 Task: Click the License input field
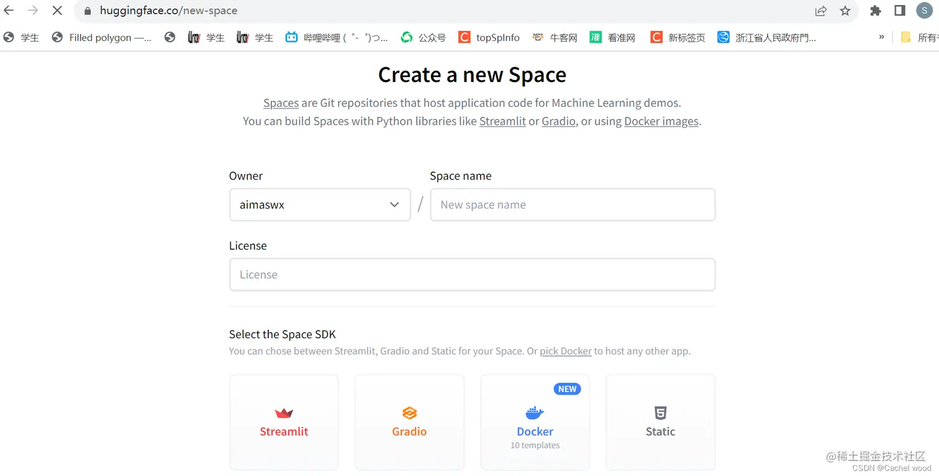(472, 274)
